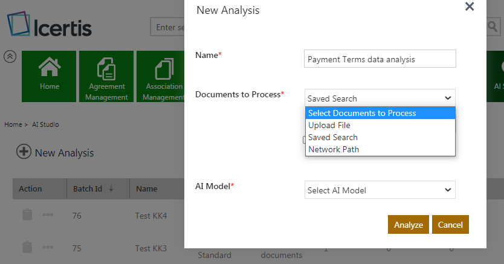This screenshot has width=504, height=264.
Task: Collapse the navigation tiles with the chevron
Action: pos(10,56)
